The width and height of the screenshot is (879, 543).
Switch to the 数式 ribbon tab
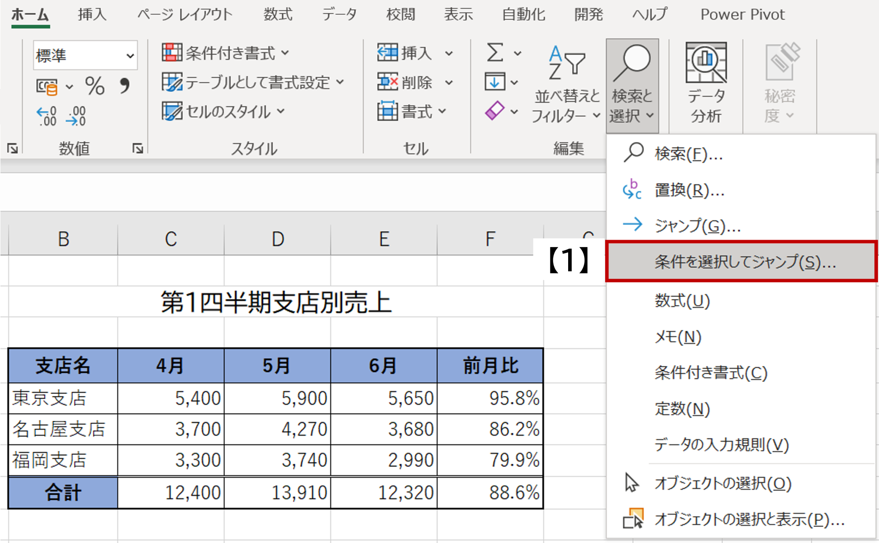click(277, 14)
